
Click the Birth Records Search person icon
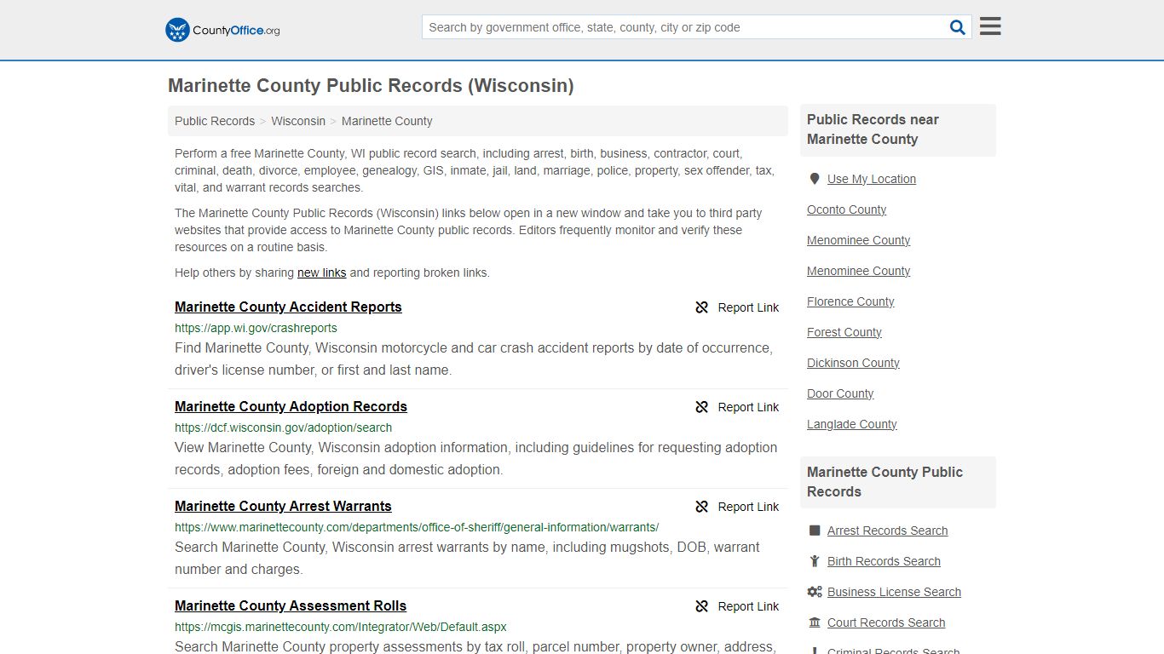pyautogui.click(x=815, y=561)
